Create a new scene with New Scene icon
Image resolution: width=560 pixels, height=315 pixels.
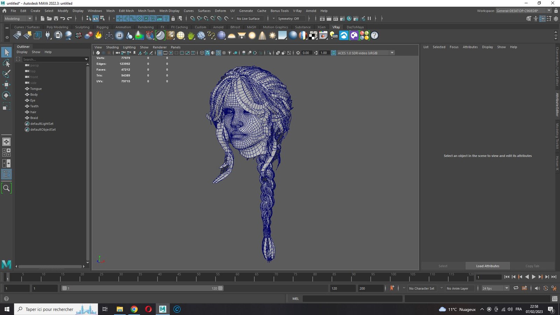coord(42,19)
